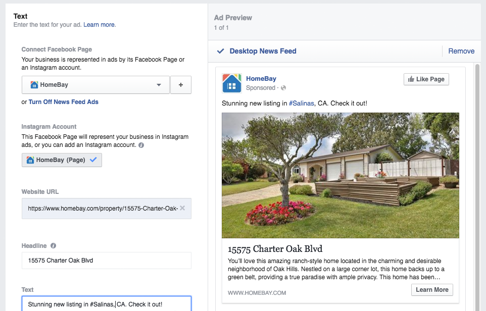Click the house icon in the page dropdown
The height and width of the screenshot is (311, 486).
(x=34, y=85)
